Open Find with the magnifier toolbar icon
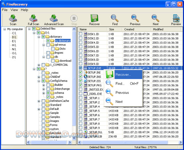184x150 pixels. coord(115,18)
